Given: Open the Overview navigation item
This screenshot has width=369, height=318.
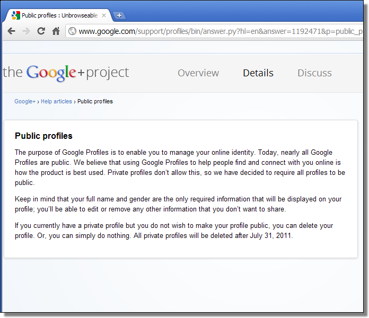Looking at the screenshot, I should (198, 73).
